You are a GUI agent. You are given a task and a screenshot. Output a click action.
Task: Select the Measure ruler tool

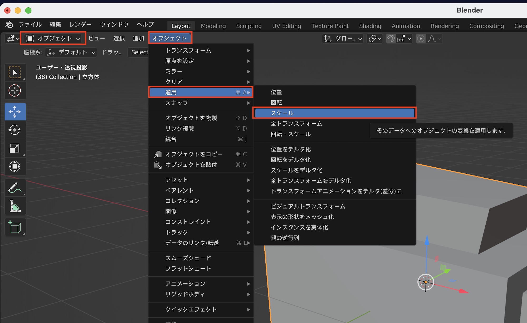pos(15,206)
